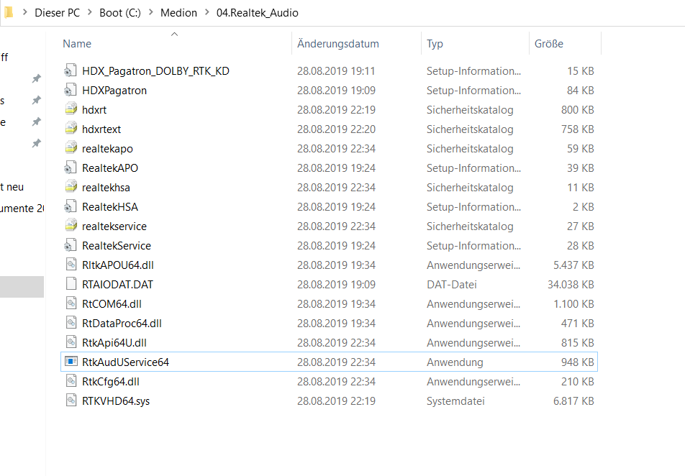
Task: Select the RTAIODAT.DAT file icon
Action: point(70,285)
